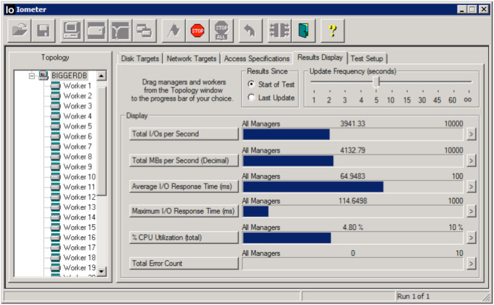494x305 pixels.
Task: Add a new network worker
Action: tap(120, 30)
